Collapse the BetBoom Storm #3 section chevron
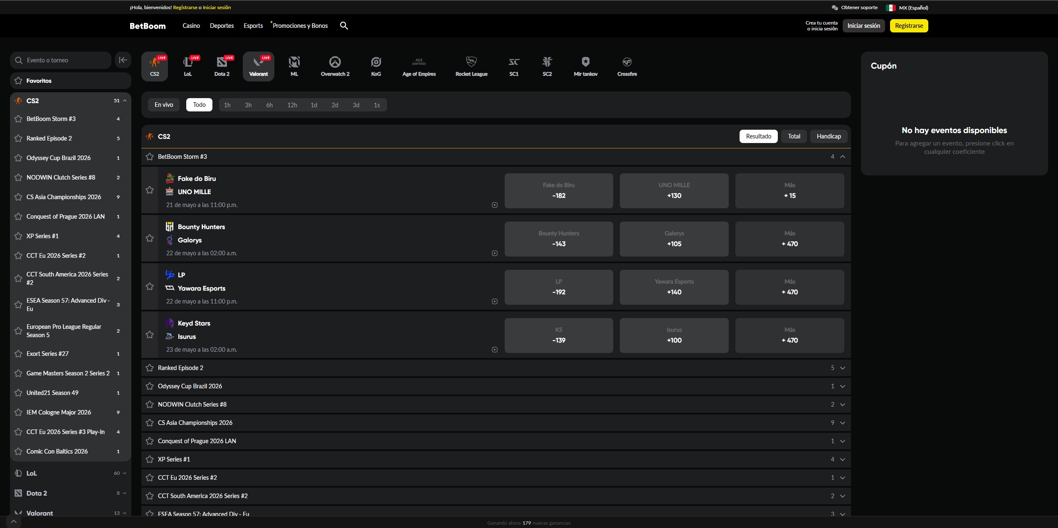The width and height of the screenshot is (1058, 528). click(x=843, y=157)
